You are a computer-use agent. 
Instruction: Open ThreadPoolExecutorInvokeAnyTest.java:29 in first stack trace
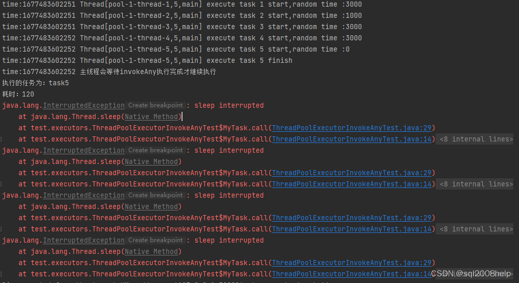[x=351, y=128]
